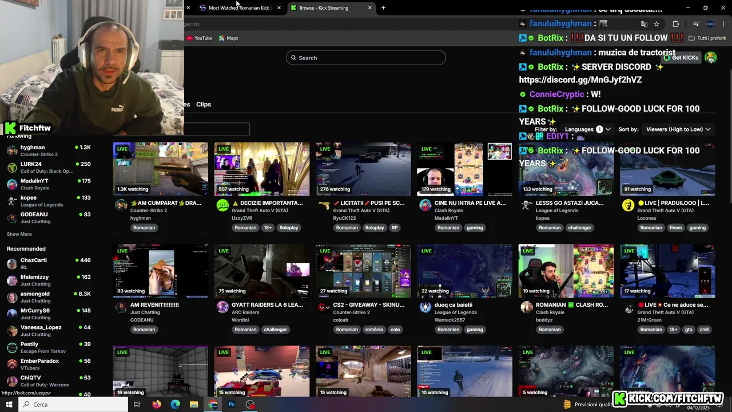Click the Roleplay tag under UzzyZVR stream
732x412 pixels.
(289, 228)
